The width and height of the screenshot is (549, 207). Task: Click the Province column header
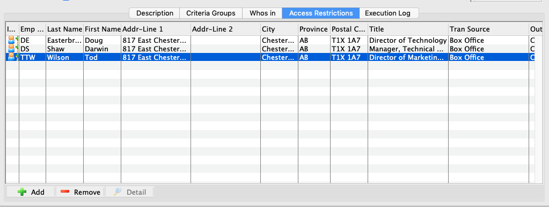(314, 29)
